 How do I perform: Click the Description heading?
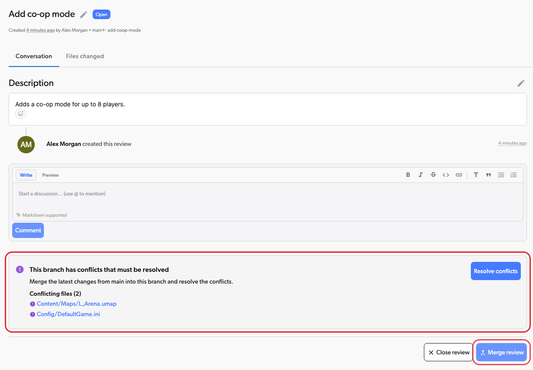tap(31, 83)
